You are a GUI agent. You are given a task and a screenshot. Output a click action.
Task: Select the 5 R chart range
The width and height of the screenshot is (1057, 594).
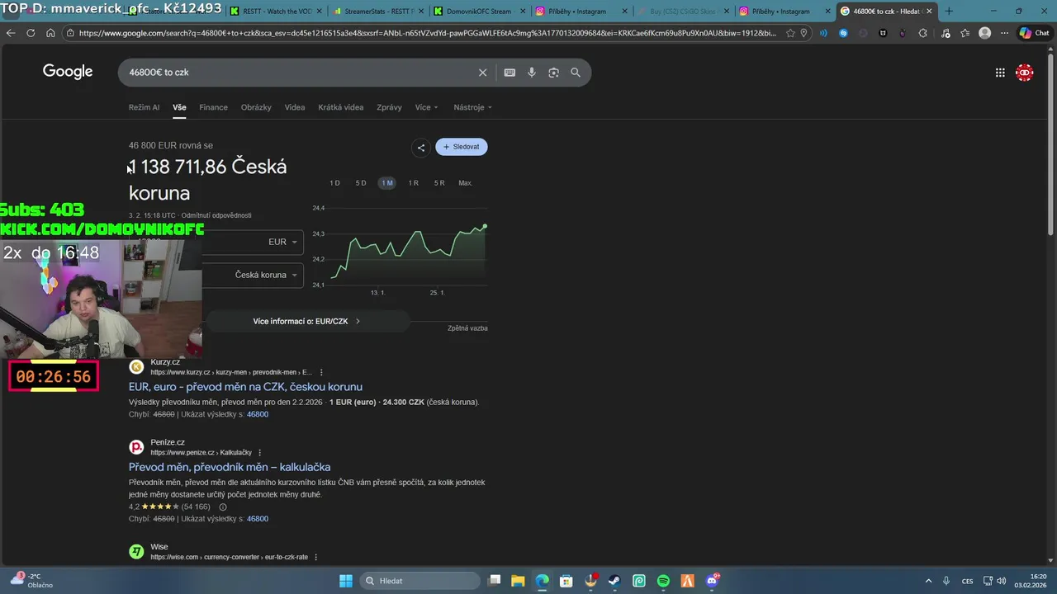[x=439, y=183]
